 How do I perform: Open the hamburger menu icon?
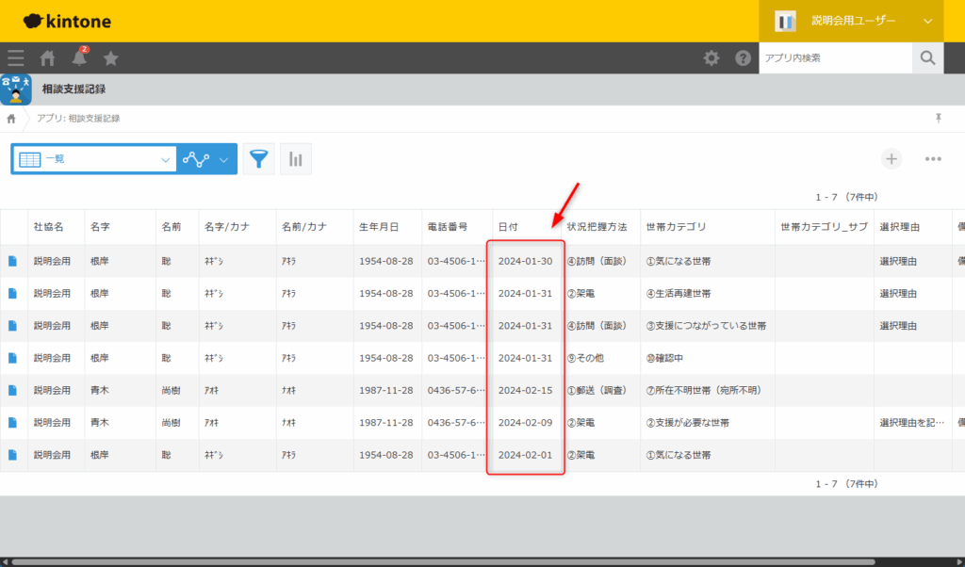pos(16,58)
